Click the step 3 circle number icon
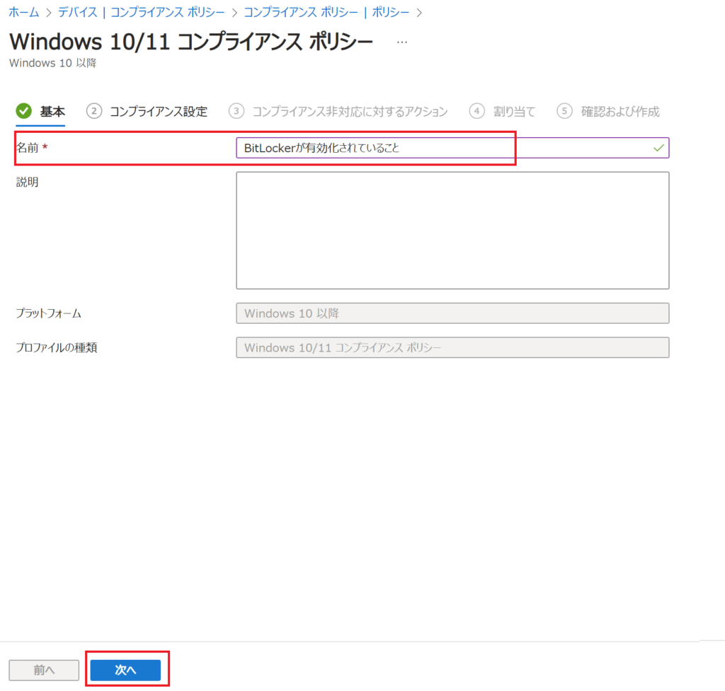 tap(236, 111)
